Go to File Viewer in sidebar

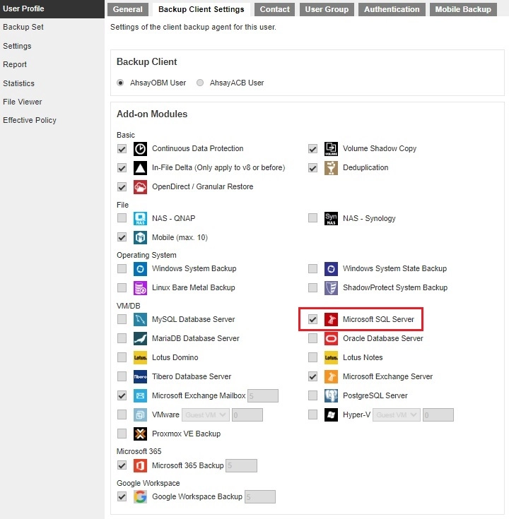23,102
